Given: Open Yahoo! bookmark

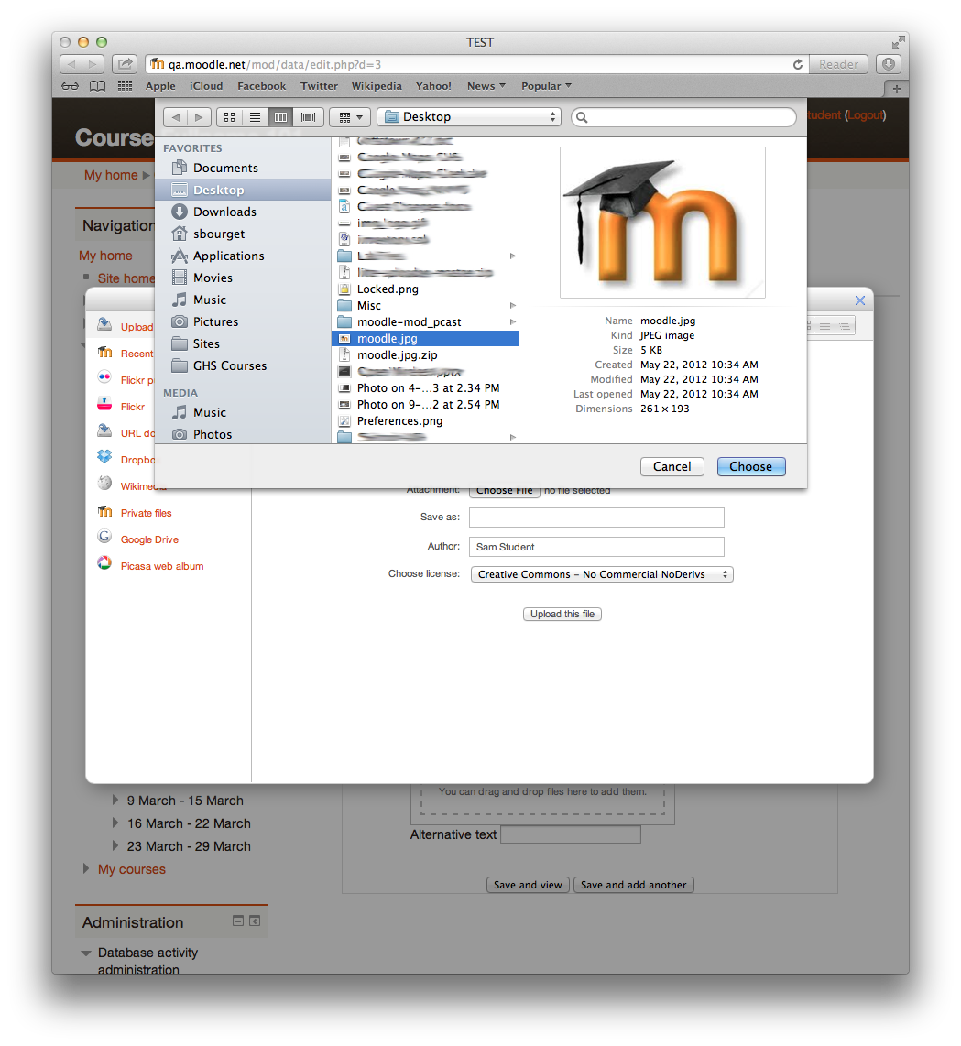Looking at the screenshot, I should pos(433,86).
